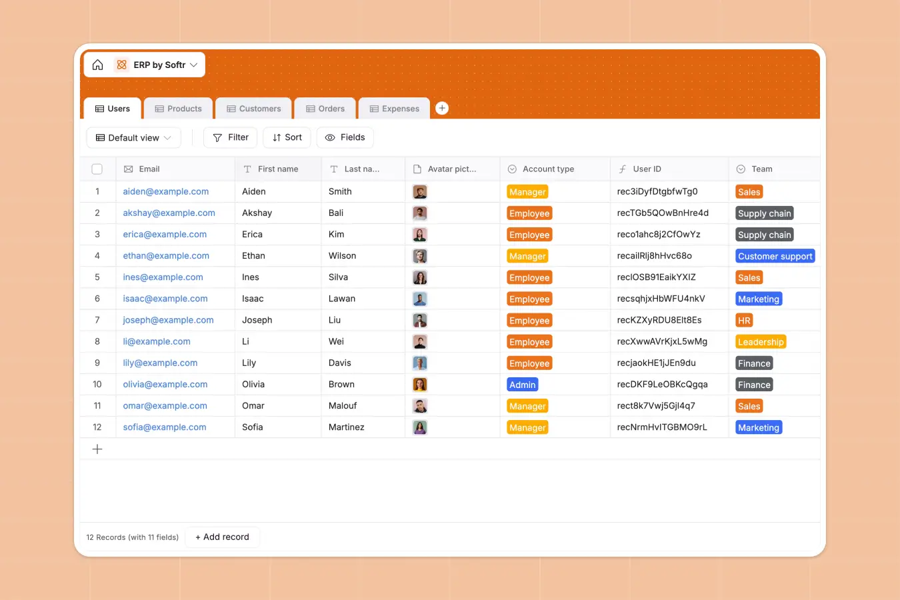The image size is (900, 600).
Task: Click the plus icon to add a new table
Action: (x=441, y=107)
